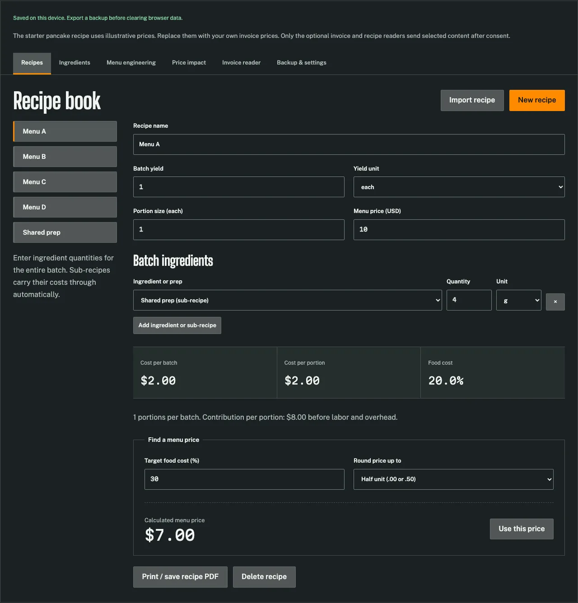The height and width of the screenshot is (603, 578).
Task: Open the Ingredients tab
Action: (75, 63)
